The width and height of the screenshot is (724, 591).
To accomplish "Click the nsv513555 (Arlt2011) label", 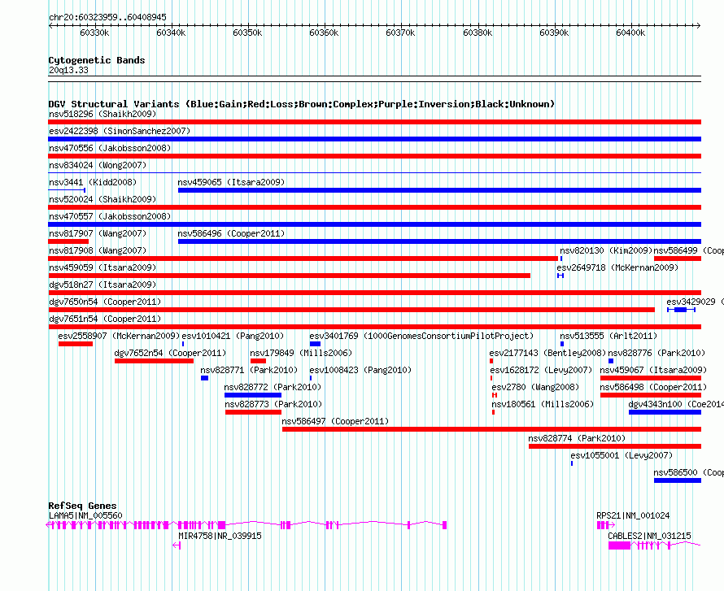I will point(608,336).
